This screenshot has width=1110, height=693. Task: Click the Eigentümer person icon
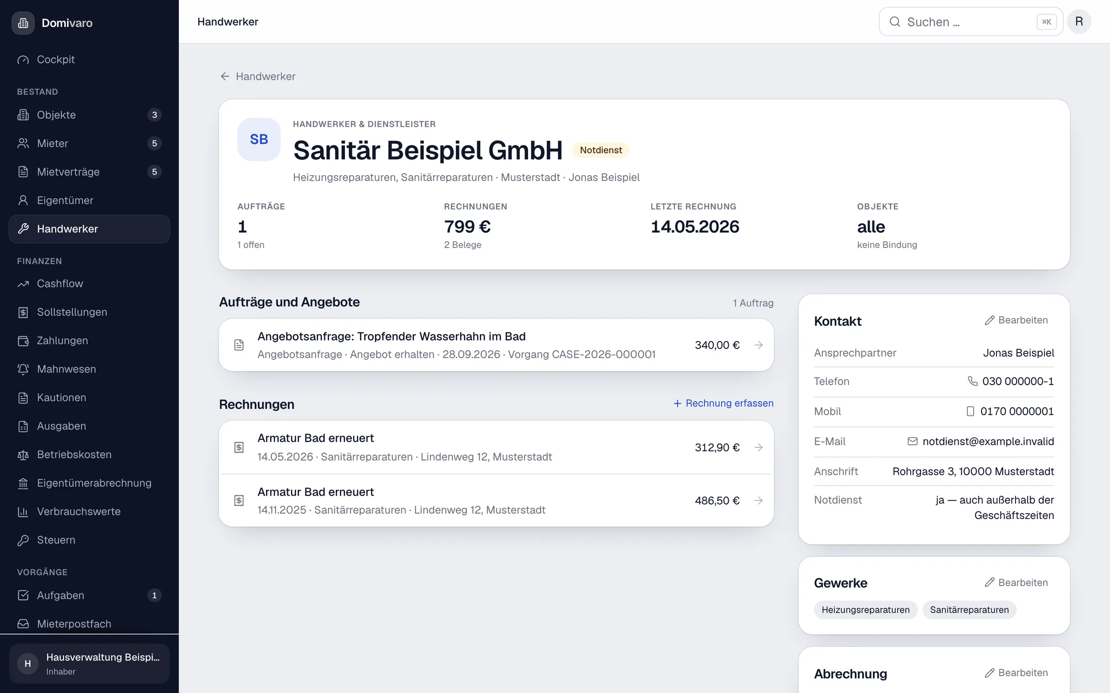23,200
